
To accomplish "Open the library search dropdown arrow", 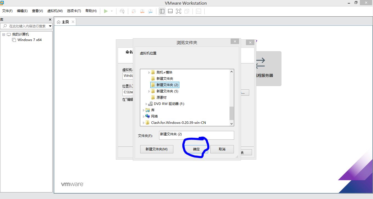I will [x=50, y=26].
